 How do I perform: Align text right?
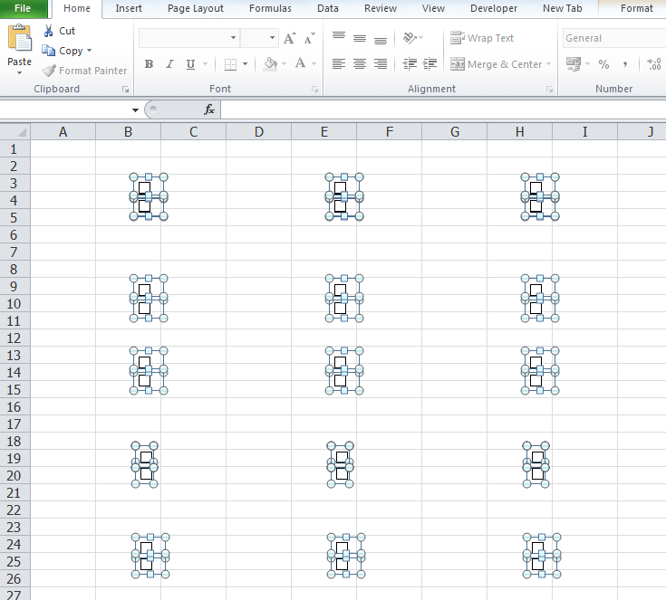pyautogui.click(x=381, y=64)
